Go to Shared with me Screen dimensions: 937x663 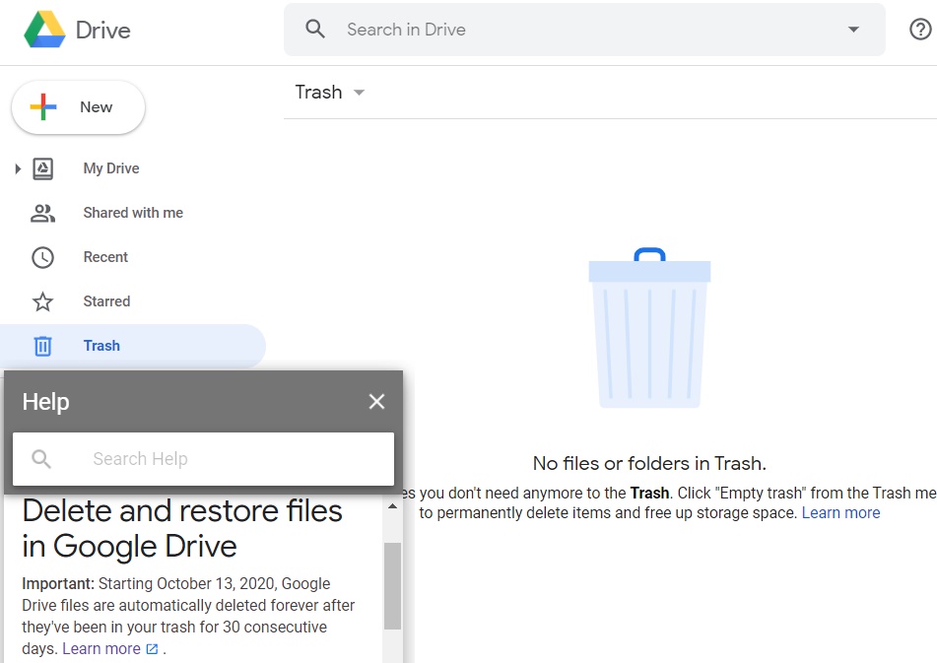(133, 213)
